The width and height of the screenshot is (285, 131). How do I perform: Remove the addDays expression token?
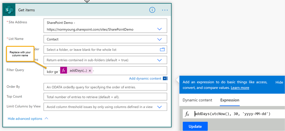point(90,71)
